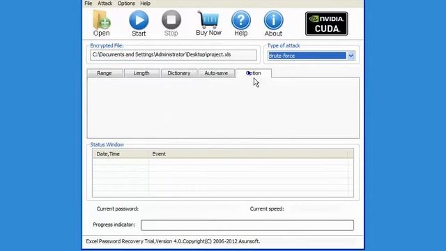Screen dimensions: 446x251
Task: Switch to the Range tab
Action: (105, 73)
